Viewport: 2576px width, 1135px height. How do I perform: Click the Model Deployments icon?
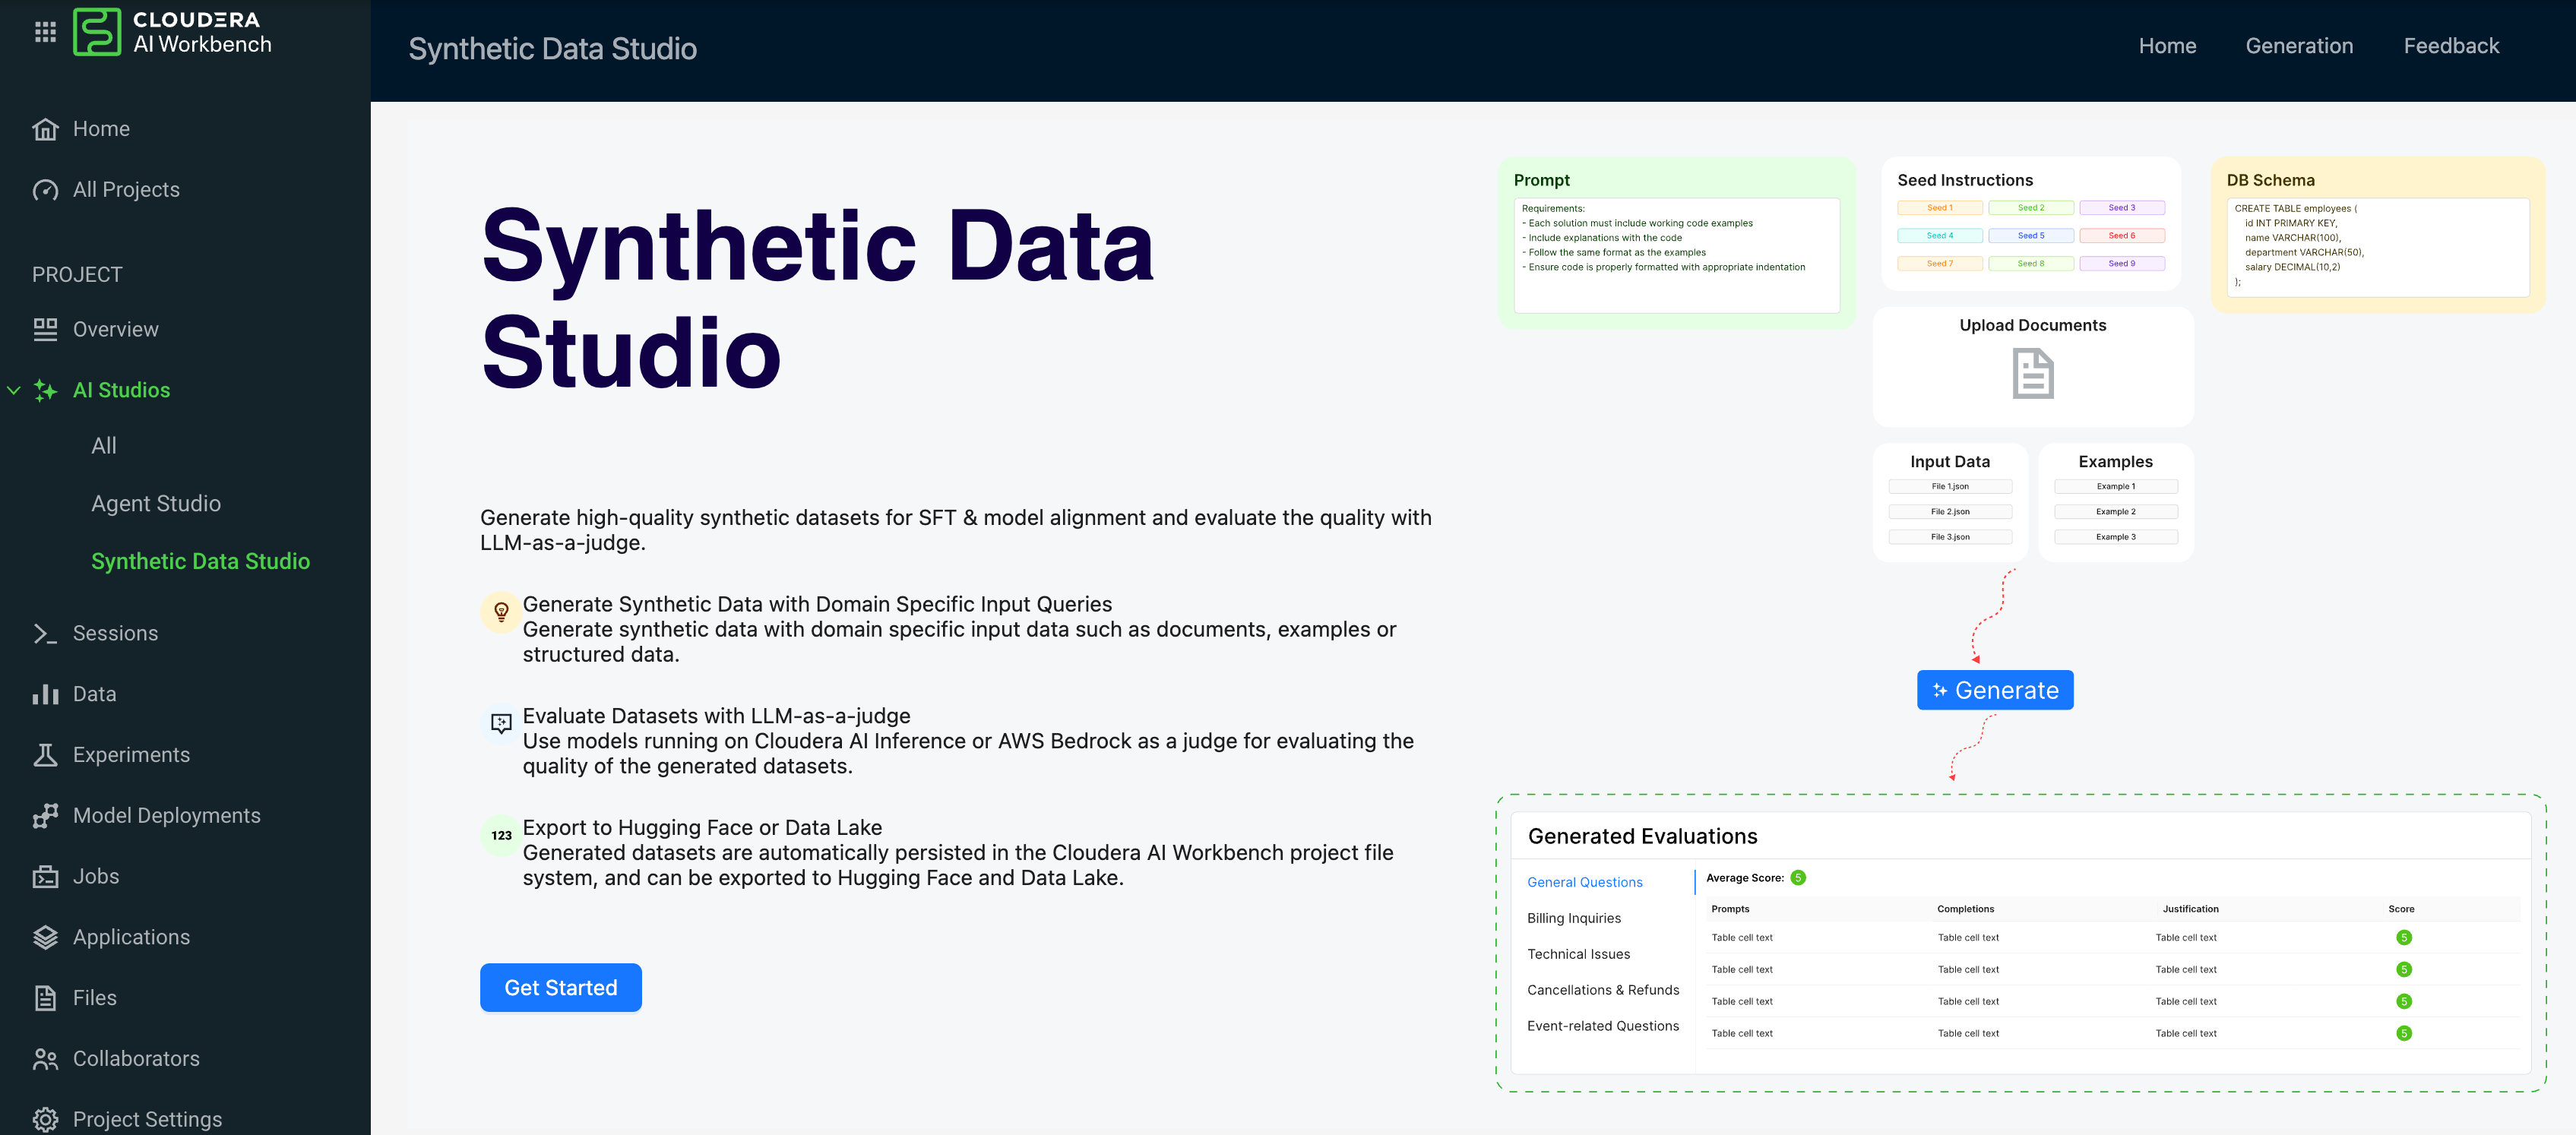tap(45, 816)
